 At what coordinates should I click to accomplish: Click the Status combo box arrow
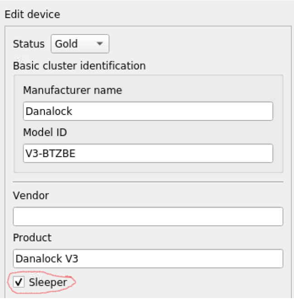point(100,44)
